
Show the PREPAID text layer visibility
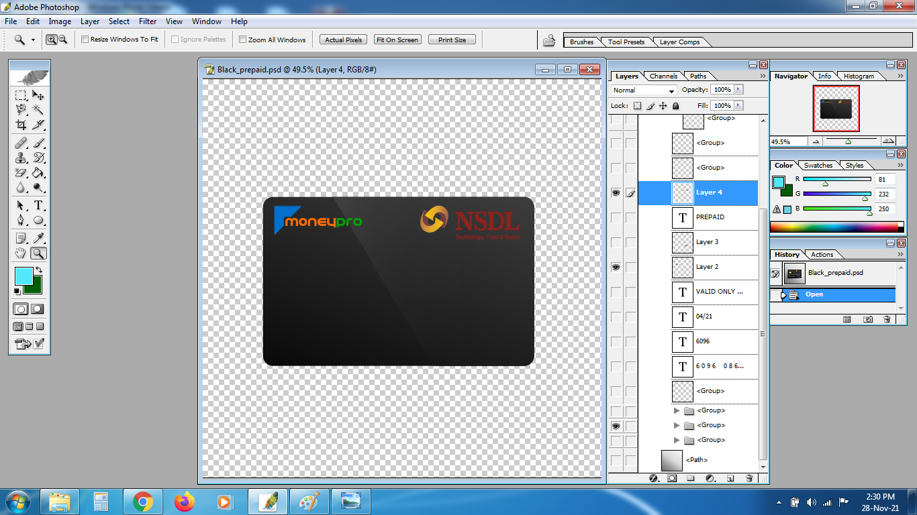pos(616,217)
